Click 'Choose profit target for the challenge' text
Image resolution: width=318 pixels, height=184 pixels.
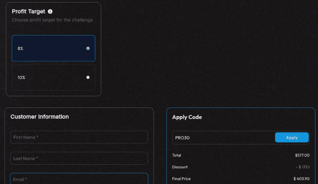click(x=52, y=20)
